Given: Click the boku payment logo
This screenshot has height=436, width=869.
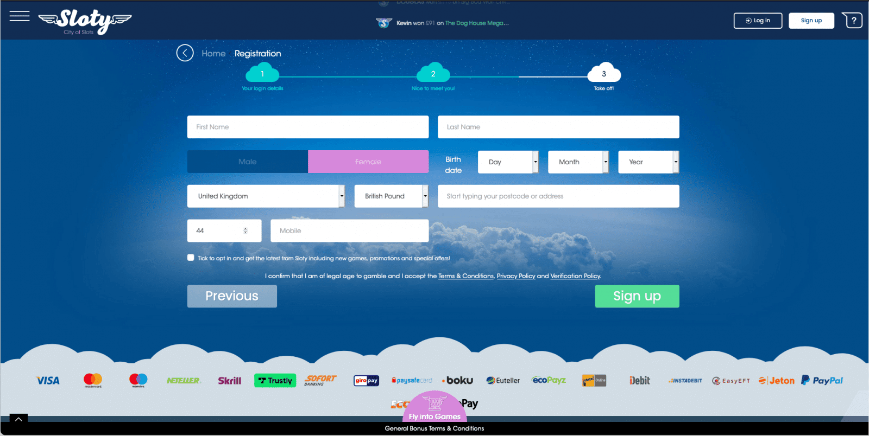Looking at the screenshot, I should pyautogui.click(x=457, y=381).
